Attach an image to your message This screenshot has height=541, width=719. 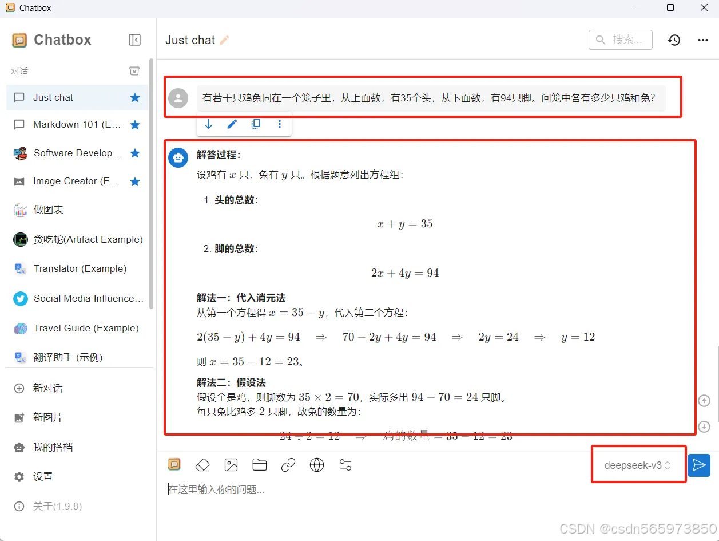tap(231, 465)
